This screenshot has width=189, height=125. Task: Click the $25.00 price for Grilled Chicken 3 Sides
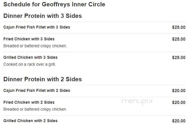179,58
